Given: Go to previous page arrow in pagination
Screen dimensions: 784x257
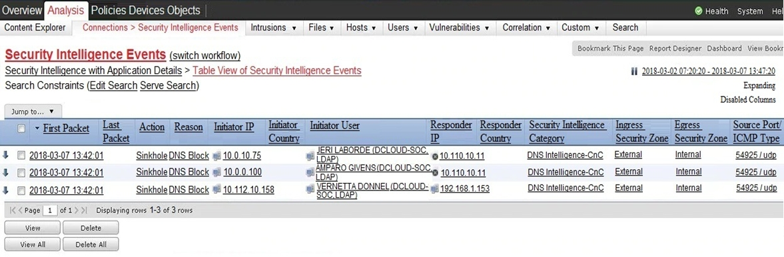Looking at the screenshot, I should point(21,210).
